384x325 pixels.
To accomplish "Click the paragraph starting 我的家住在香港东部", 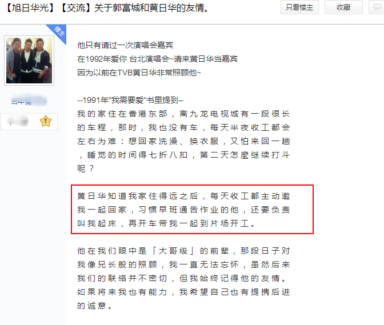I will 183,141.
